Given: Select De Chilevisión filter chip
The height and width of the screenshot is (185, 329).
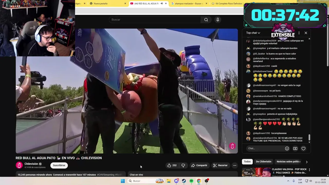Looking at the screenshot, I should point(263,162).
